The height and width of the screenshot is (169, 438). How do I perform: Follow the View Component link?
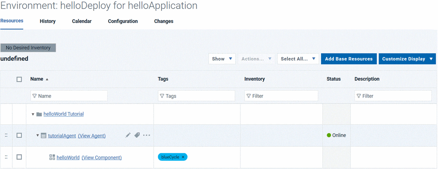102,158
